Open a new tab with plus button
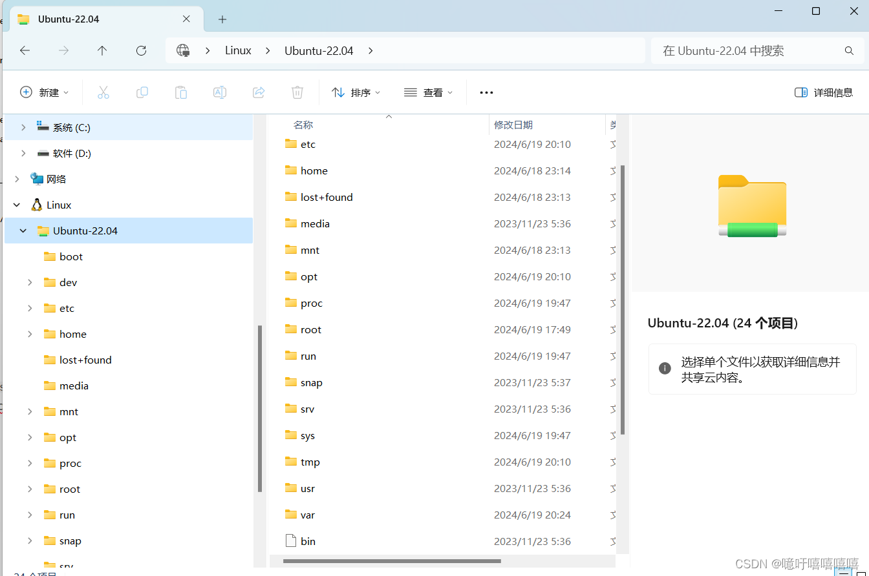Screen dimensions: 869x576 click(222, 19)
